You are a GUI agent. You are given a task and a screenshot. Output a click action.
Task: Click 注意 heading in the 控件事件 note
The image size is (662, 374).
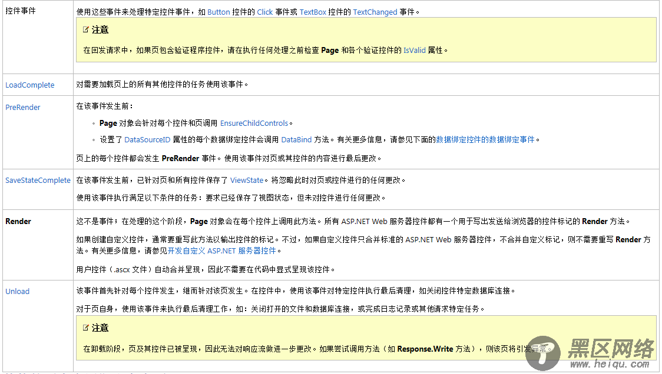(x=100, y=29)
